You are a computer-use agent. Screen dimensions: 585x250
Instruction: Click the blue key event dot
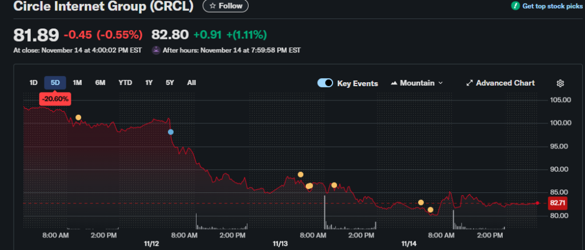click(x=170, y=132)
